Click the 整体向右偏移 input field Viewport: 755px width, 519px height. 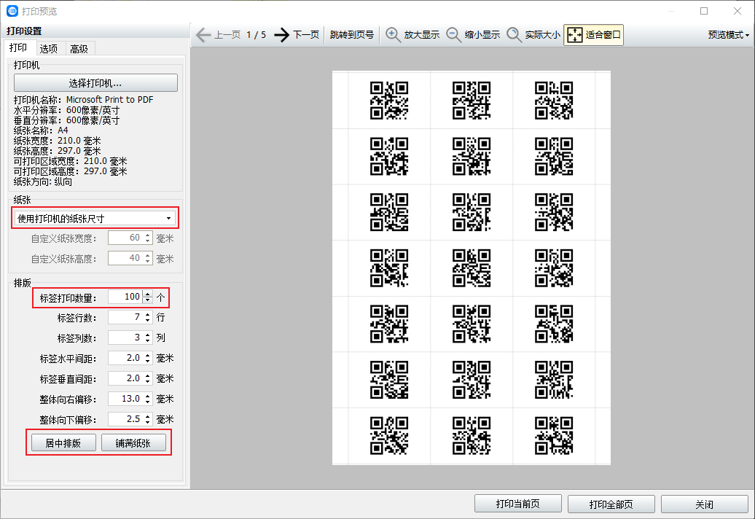[125, 399]
